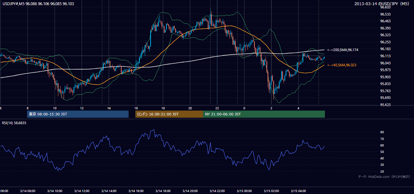Viewport: 414px width, 194px height.
Task: Click the 96.113 price axis label
Action: tap(385, 56)
